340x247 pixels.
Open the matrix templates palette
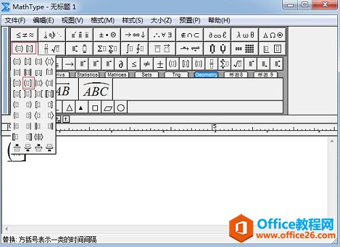coord(245,48)
